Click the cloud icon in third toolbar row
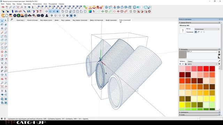 [30, 15]
